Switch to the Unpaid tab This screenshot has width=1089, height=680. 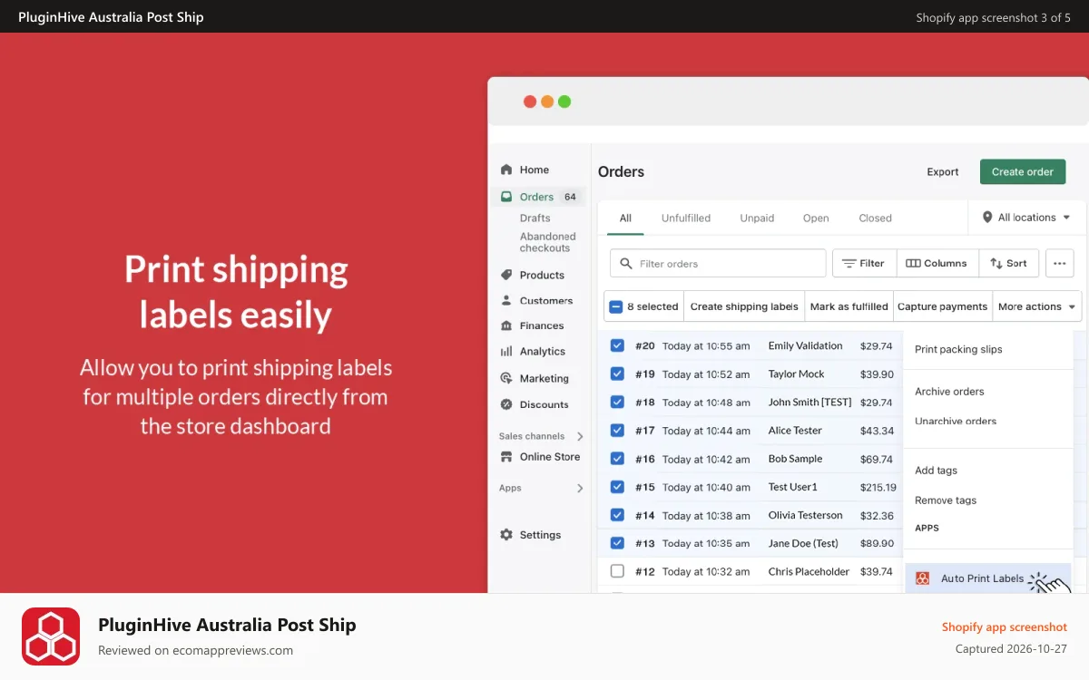(x=757, y=218)
